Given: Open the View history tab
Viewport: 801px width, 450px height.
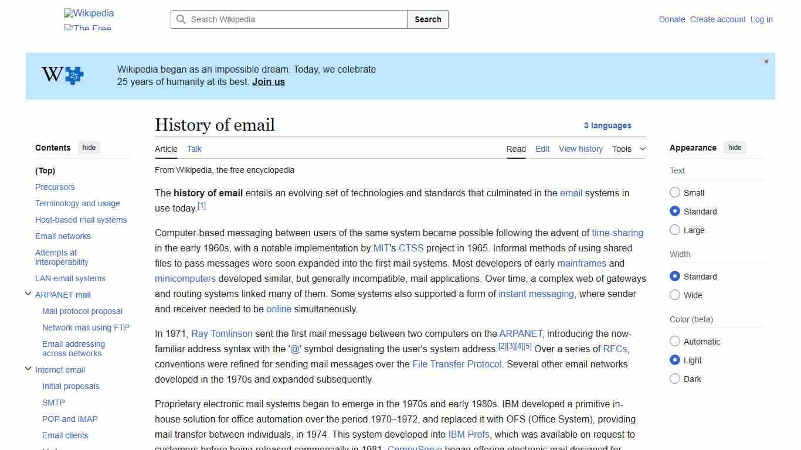Looking at the screenshot, I should click(x=581, y=149).
